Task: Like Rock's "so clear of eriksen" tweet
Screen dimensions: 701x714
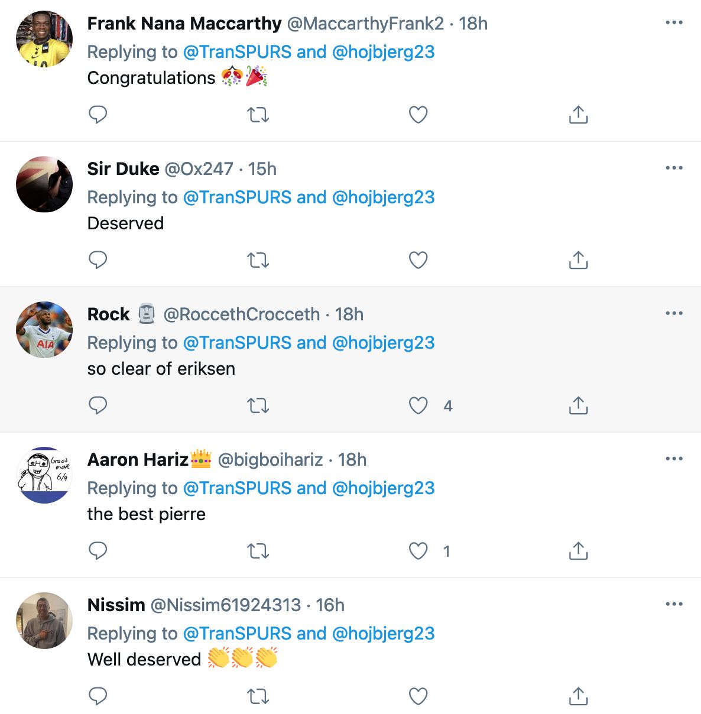Action: pyautogui.click(x=418, y=405)
